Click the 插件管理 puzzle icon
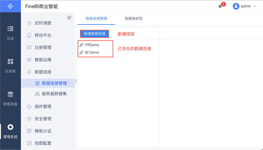The width and height of the screenshot is (263, 150). pos(29,106)
